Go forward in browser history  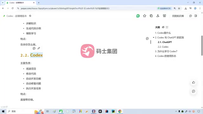[8, 9]
